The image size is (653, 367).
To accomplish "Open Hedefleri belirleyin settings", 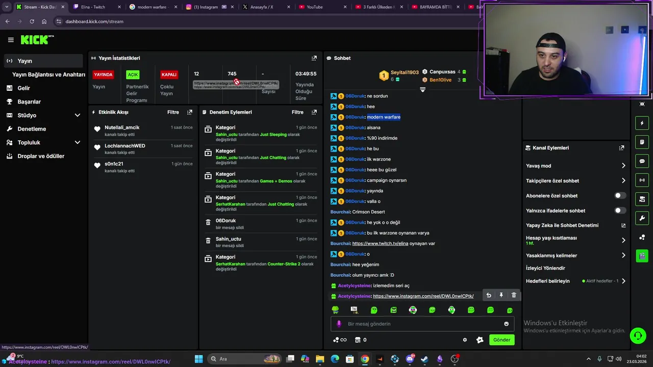I will [575, 281].
